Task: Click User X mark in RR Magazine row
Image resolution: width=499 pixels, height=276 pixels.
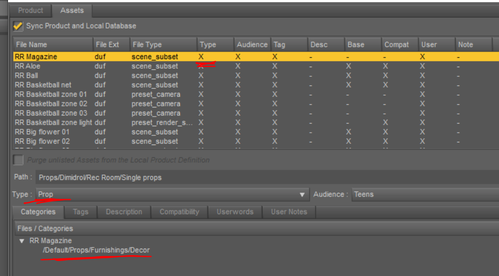Action: [422, 57]
